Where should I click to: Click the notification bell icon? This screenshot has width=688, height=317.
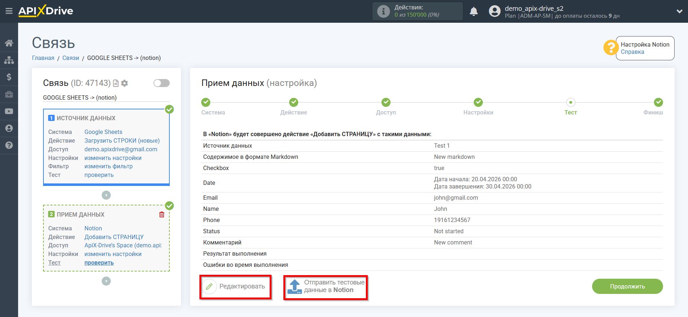click(473, 12)
